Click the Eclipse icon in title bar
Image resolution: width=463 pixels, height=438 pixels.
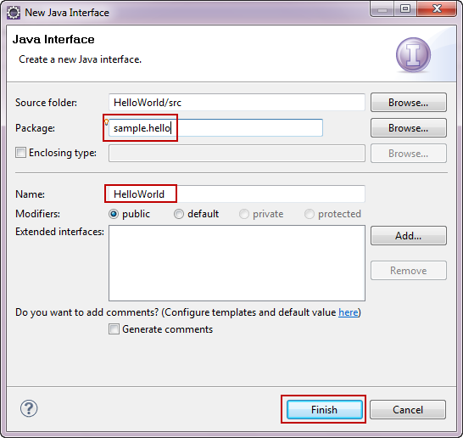coord(14,13)
